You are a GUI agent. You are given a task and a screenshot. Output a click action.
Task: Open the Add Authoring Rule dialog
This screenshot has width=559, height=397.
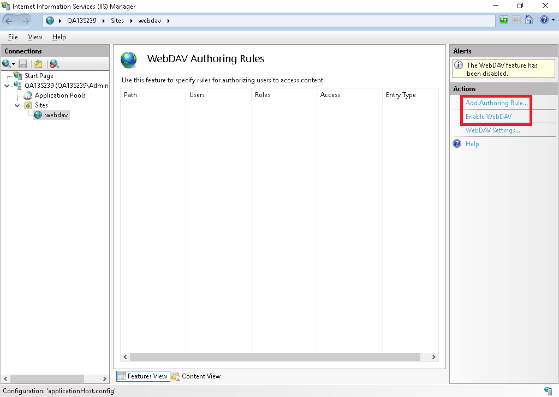point(496,103)
